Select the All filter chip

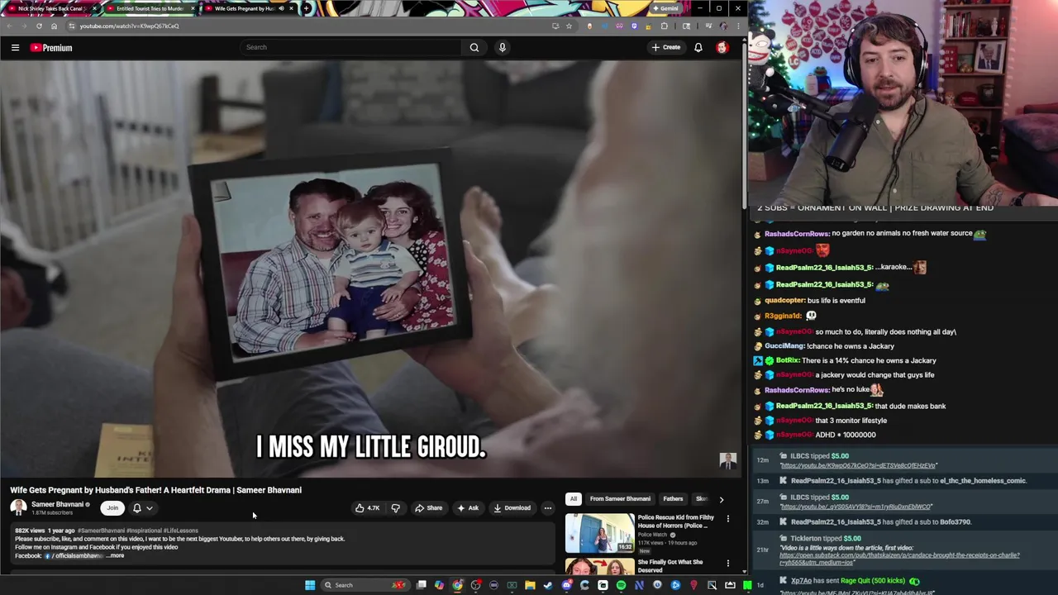tap(573, 499)
